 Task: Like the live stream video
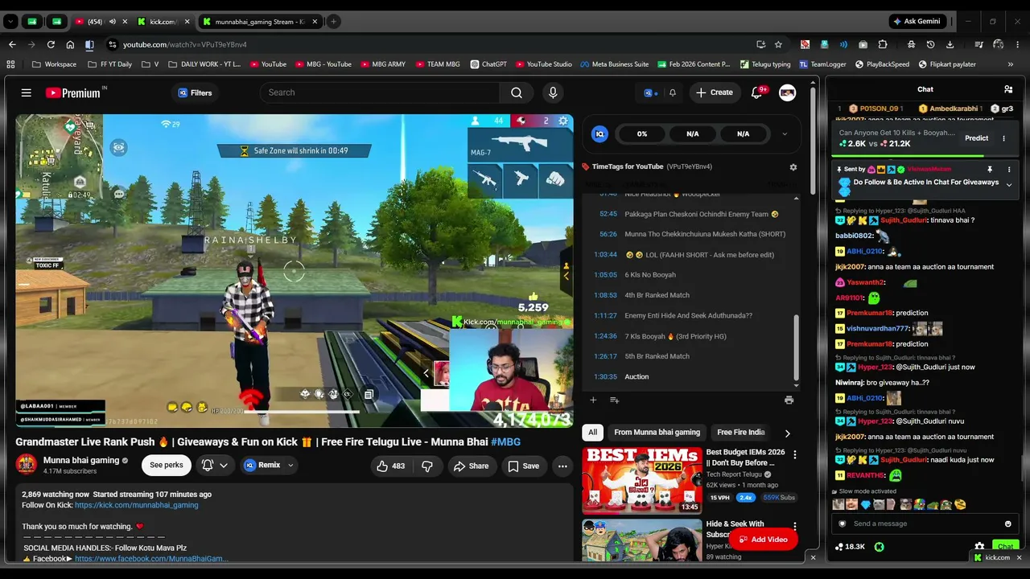click(391, 466)
